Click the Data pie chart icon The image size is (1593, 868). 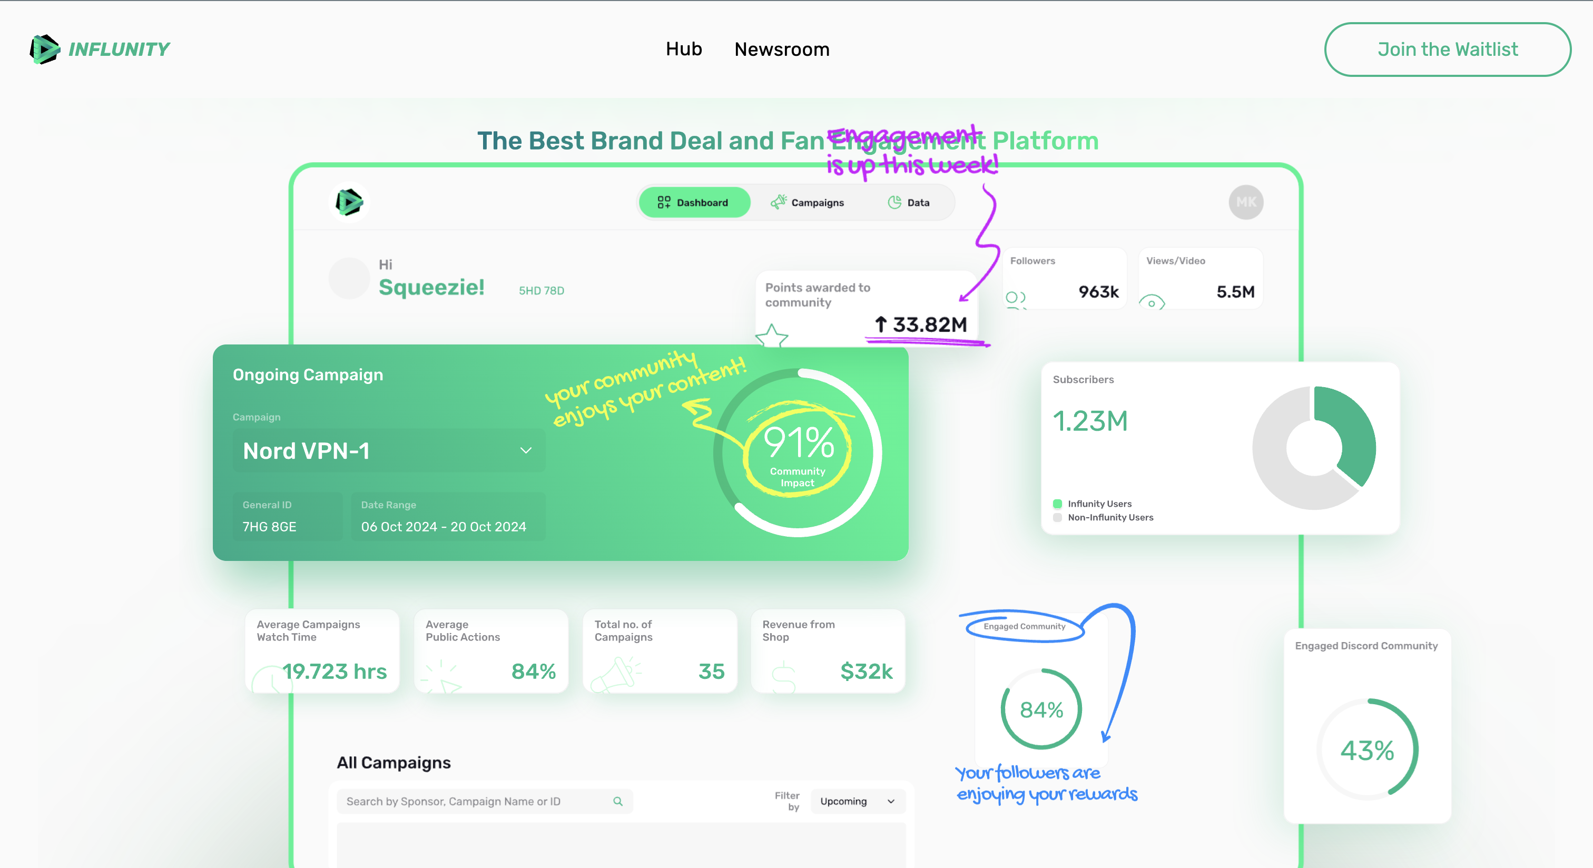tap(895, 202)
